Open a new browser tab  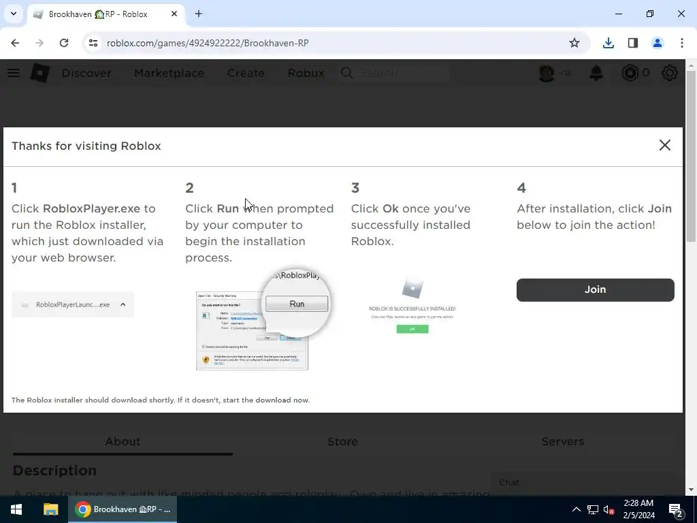click(199, 14)
